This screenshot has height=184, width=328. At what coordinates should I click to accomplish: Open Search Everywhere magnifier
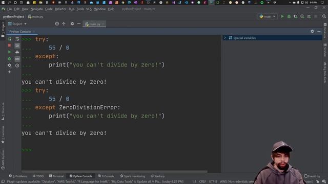click(x=324, y=16)
